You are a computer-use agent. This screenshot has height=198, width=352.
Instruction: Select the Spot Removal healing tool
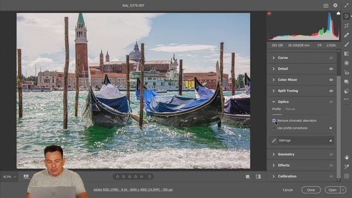click(x=346, y=35)
